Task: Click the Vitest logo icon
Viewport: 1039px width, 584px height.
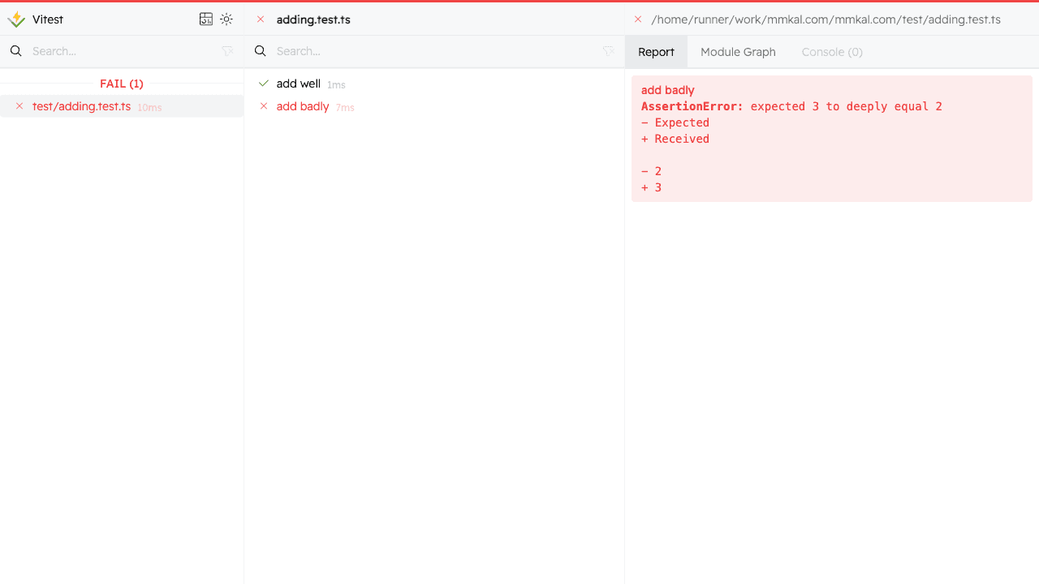Action: tap(16, 19)
